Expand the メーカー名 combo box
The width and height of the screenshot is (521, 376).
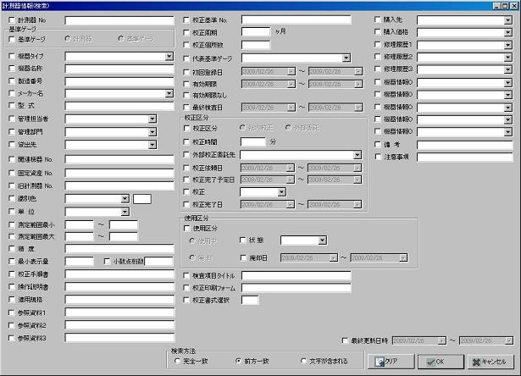pyautogui.click(x=169, y=94)
